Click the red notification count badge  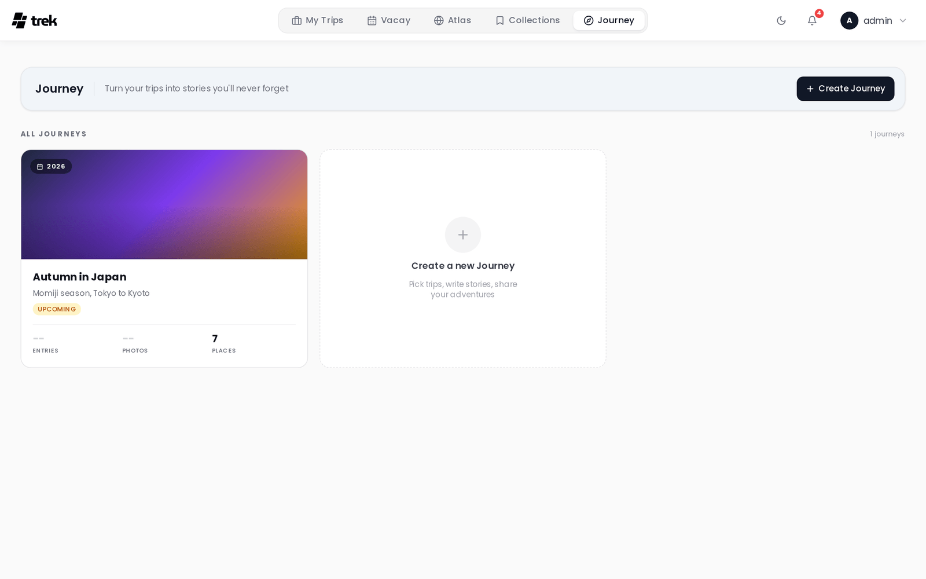819,13
